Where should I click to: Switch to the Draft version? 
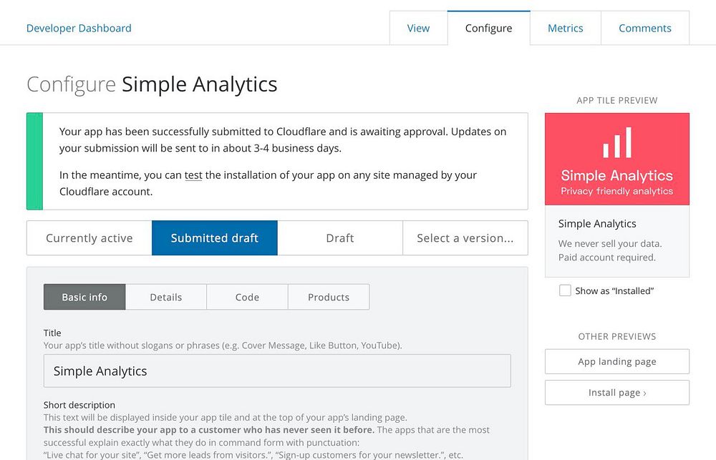tap(340, 238)
